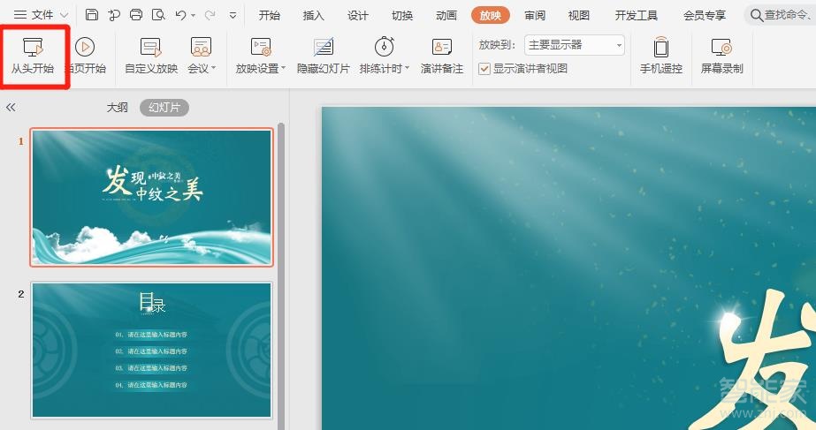Open 演讲备注 speaker notes
816x430 pixels.
click(441, 48)
